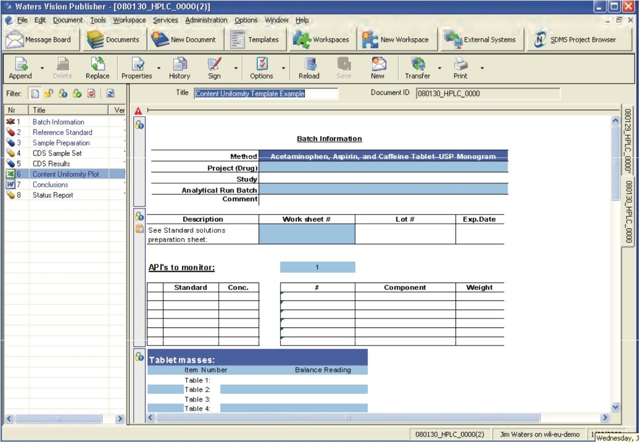Open the Documents view
This screenshot has width=640, height=443.
point(114,39)
